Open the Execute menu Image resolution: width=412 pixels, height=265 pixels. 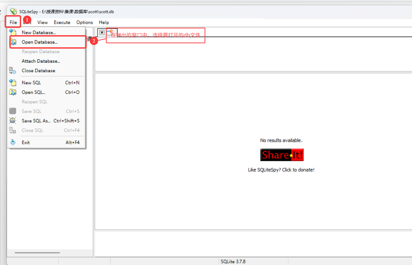[62, 22]
